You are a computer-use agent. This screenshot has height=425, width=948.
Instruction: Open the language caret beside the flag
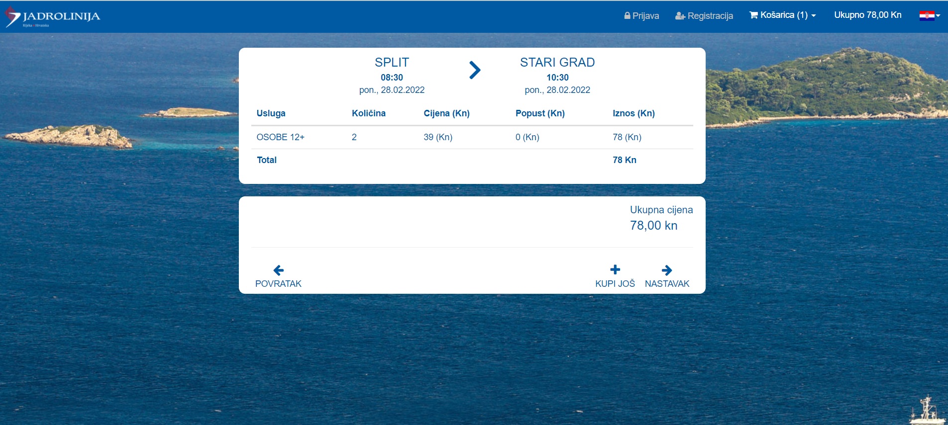(938, 15)
